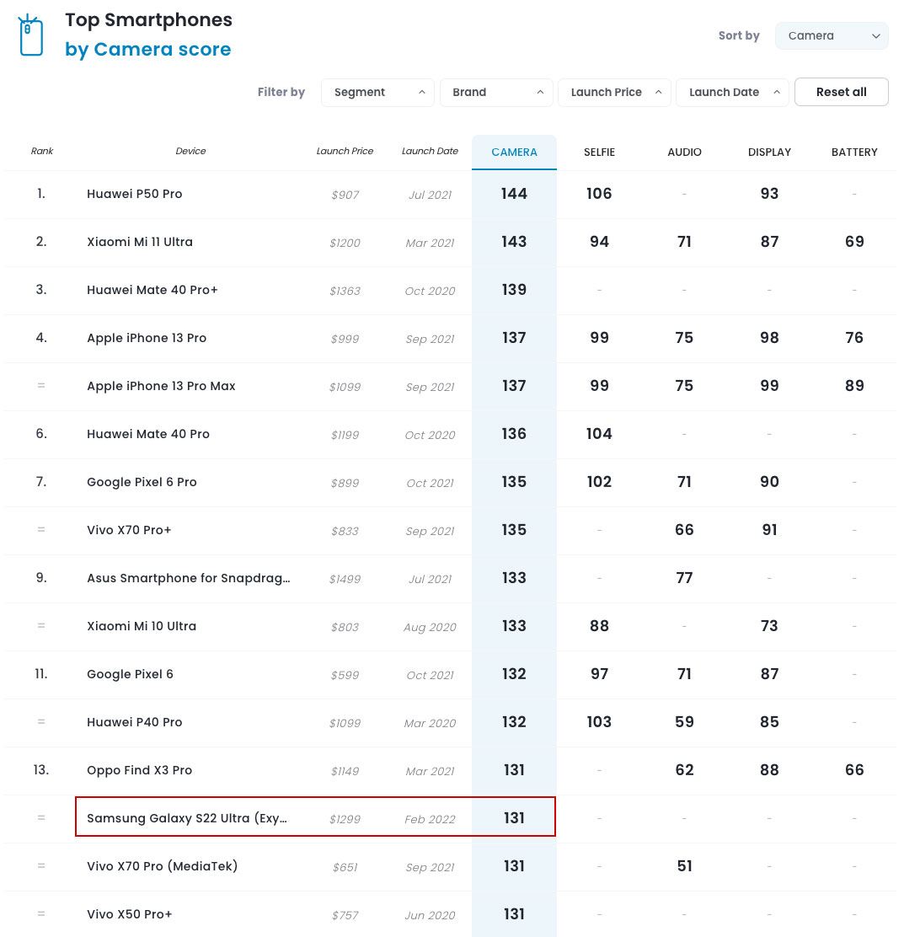Open Vivo X70 Pro (MediaTek) entry

[x=163, y=866]
